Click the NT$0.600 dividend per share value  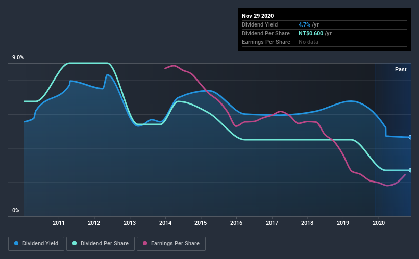311,33
